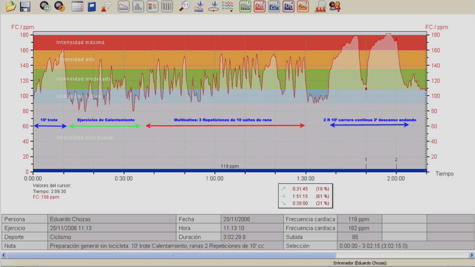Click the left arrow of horizontal scrollbar

point(4,255)
